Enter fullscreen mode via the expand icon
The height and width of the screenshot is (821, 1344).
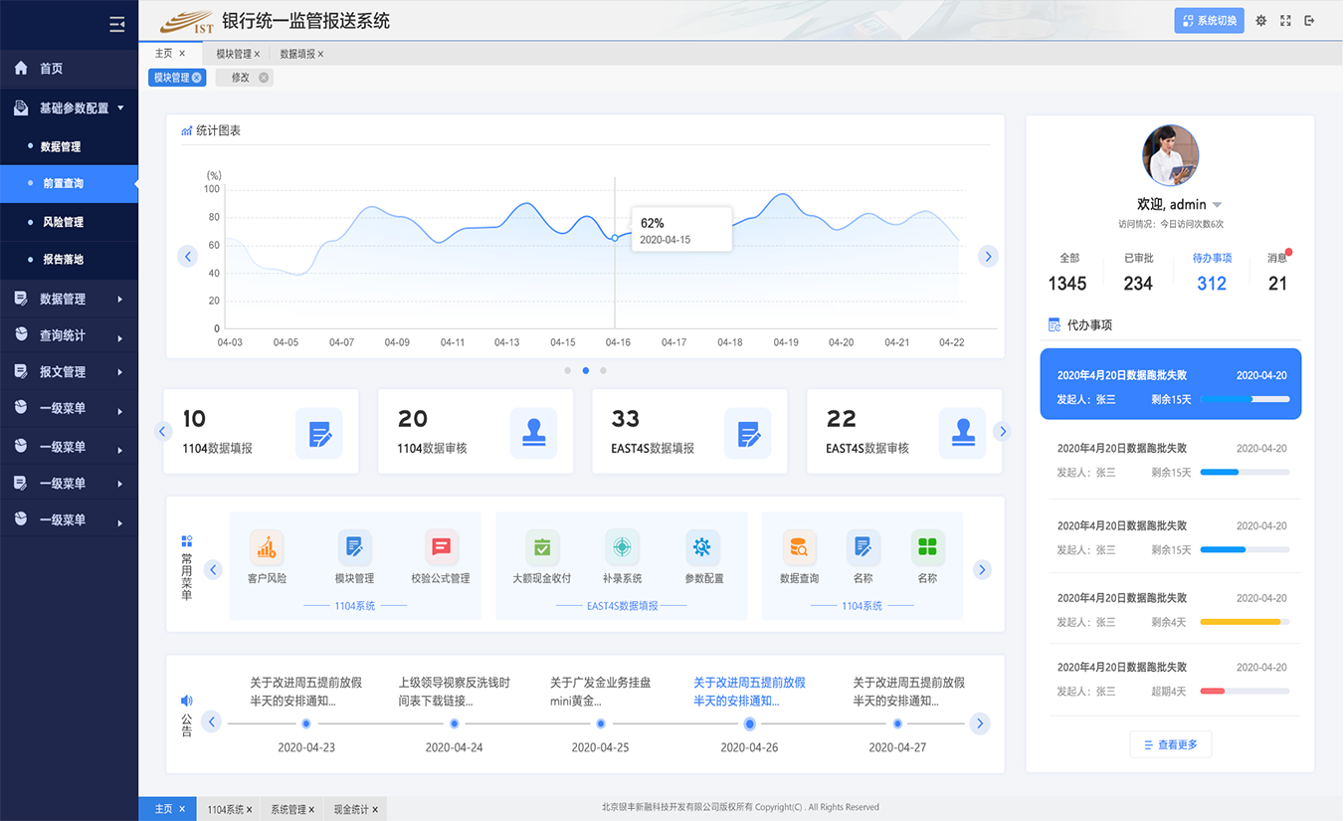(x=1285, y=20)
